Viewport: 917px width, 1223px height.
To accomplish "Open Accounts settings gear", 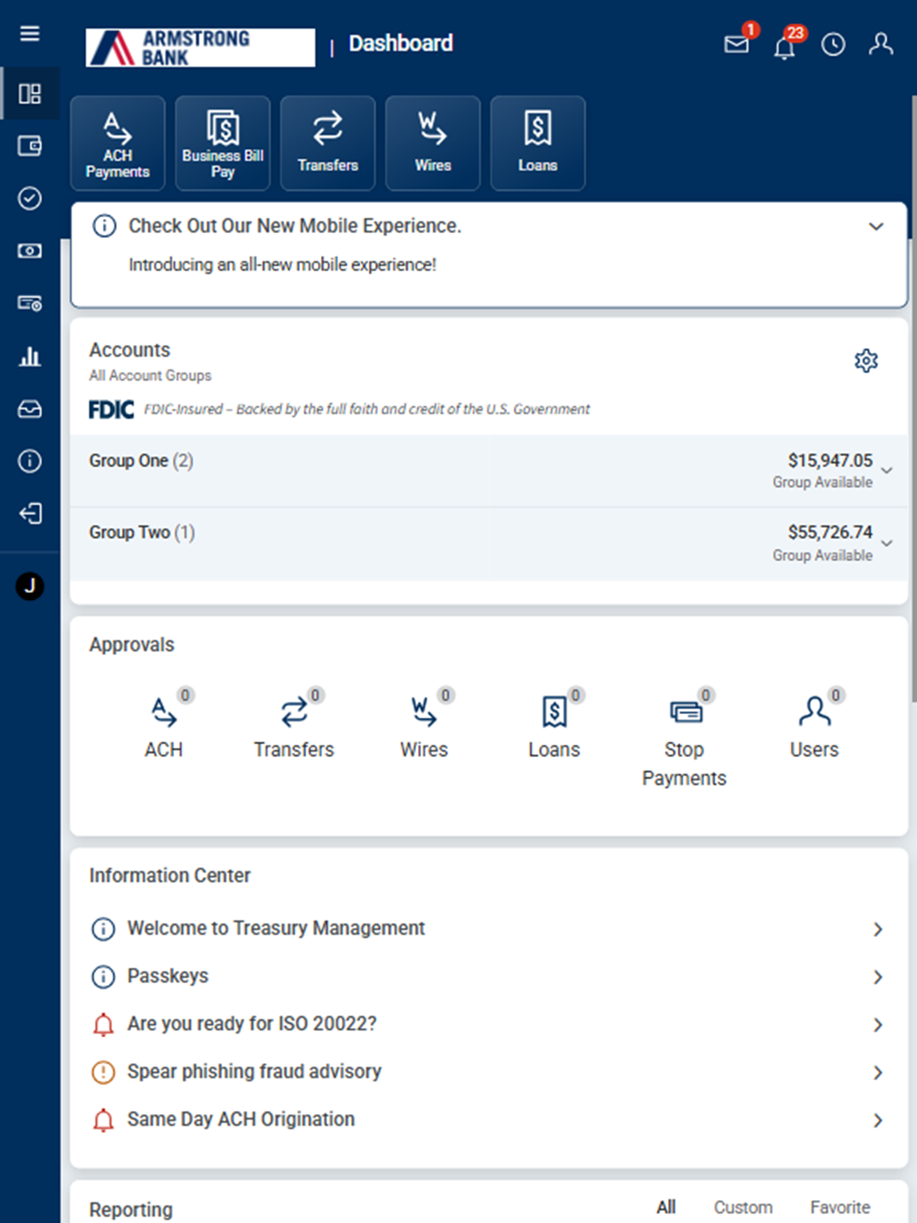I will click(866, 360).
